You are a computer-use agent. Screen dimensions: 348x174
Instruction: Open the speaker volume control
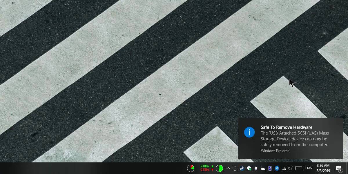[x=291, y=168]
